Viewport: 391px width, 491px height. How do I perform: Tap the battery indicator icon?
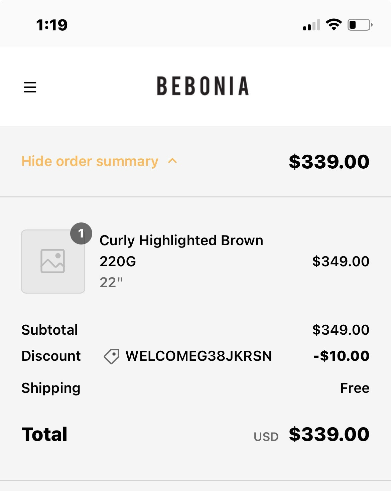(x=360, y=25)
